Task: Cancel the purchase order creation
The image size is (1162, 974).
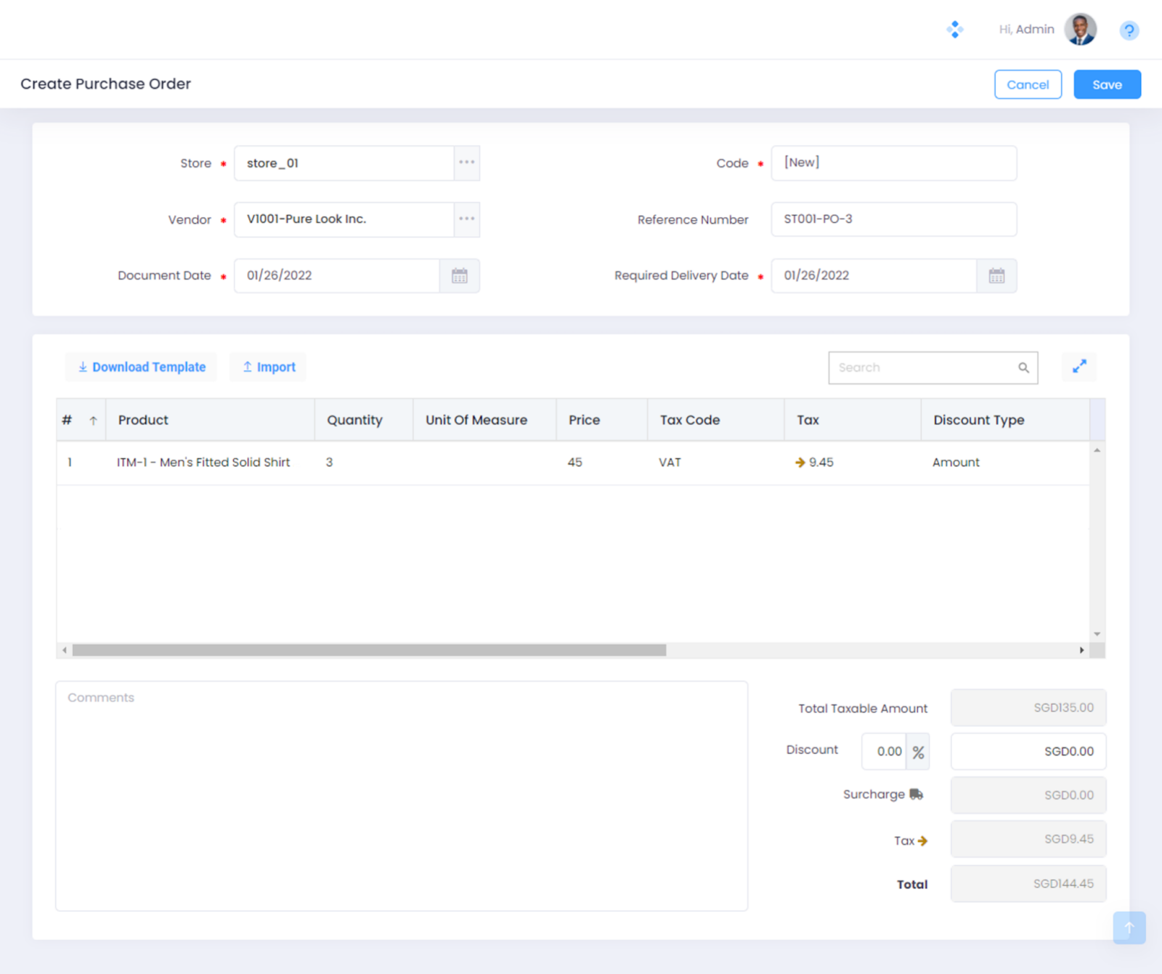Action: (x=1028, y=84)
